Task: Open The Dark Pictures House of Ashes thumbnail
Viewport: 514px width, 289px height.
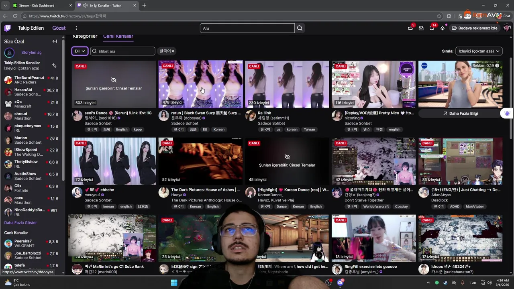Action: click(x=201, y=161)
